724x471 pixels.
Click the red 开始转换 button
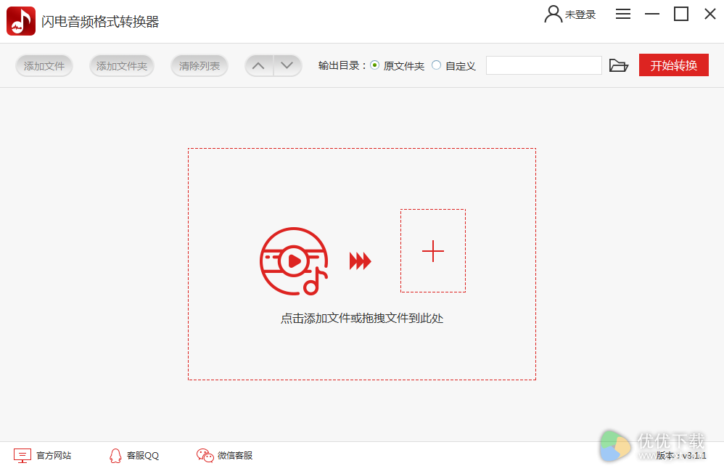click(x=674, y=65)
